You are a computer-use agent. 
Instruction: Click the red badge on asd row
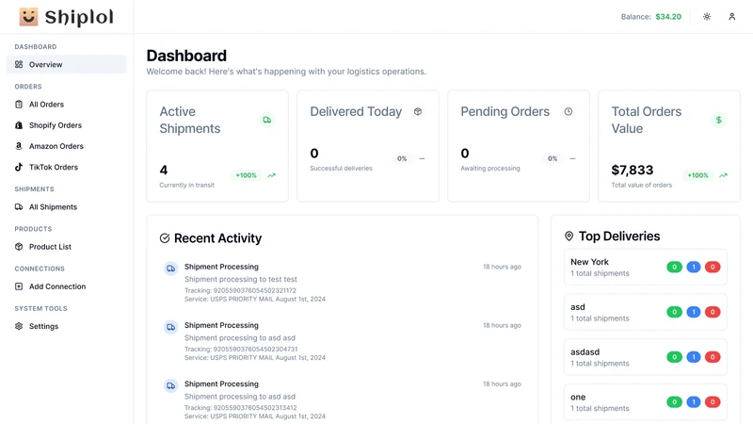[713, 312]
